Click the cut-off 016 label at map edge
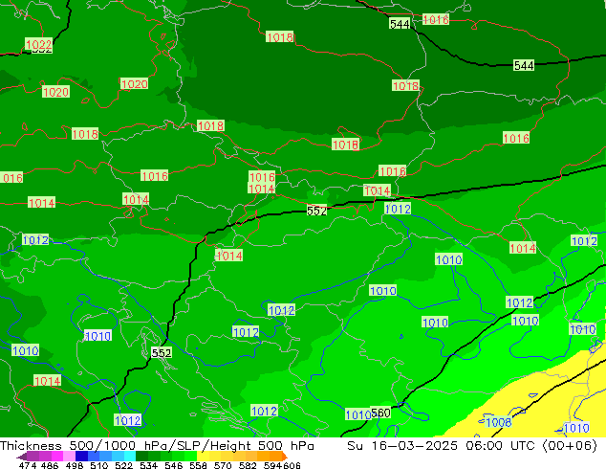 tap(11, 178)
